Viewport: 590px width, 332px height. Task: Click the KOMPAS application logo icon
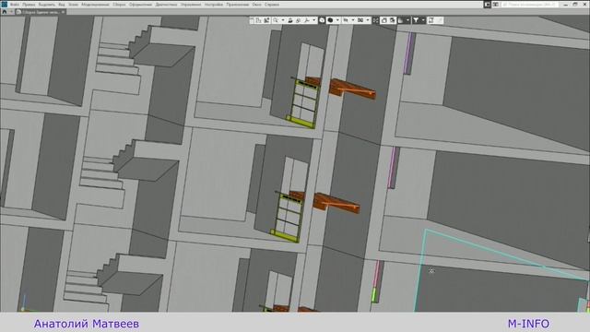pos(4,4)
